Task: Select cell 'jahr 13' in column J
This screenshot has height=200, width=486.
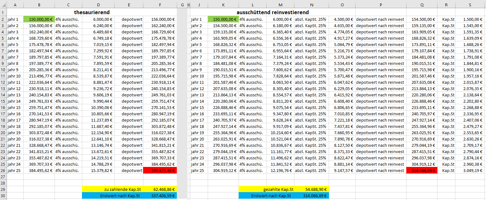Action: [x=199, y=95]
